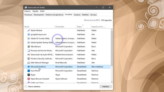Switch to the Serviços tab
This screenshot has height=92, width=164.
[94, 15]
